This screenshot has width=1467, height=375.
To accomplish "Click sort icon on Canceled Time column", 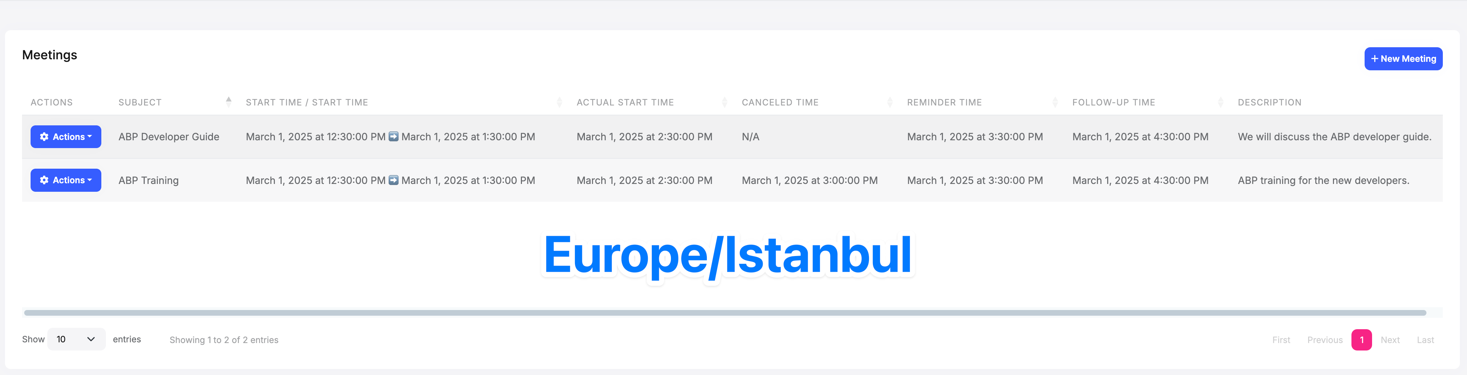I will pos(889,102).
